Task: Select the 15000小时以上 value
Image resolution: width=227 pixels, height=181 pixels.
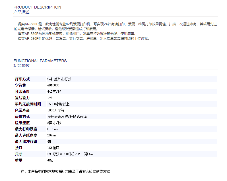Action: coord(58,104)
